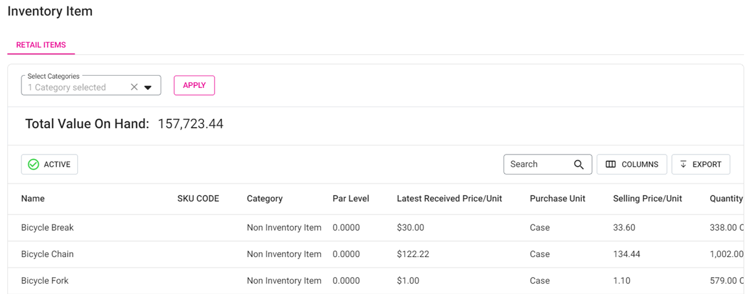Sort by SKU CODE column header
Image resolution: width=749 pixels, height=294 pixels.
pyautogui.click(x=198, y=198)
